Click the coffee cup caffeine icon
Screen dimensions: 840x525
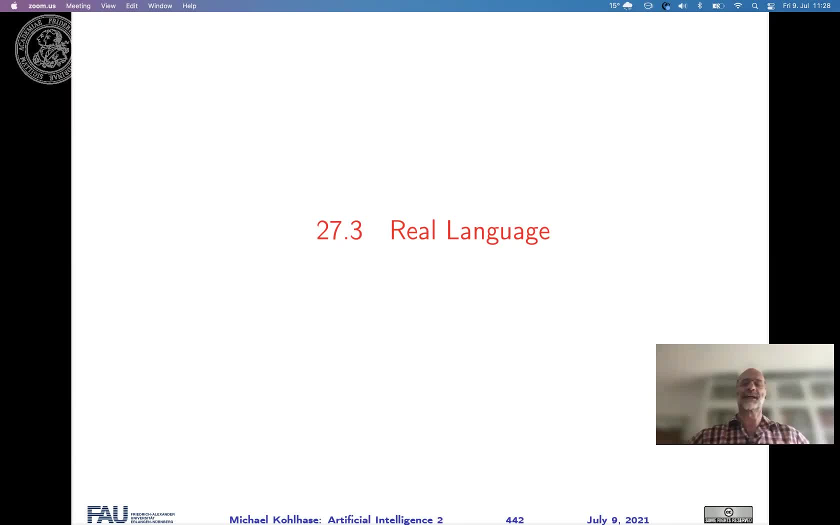pos(648,6)
